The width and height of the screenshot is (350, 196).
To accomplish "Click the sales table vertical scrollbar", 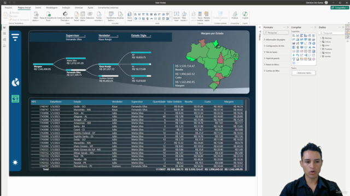I will 246,135.
